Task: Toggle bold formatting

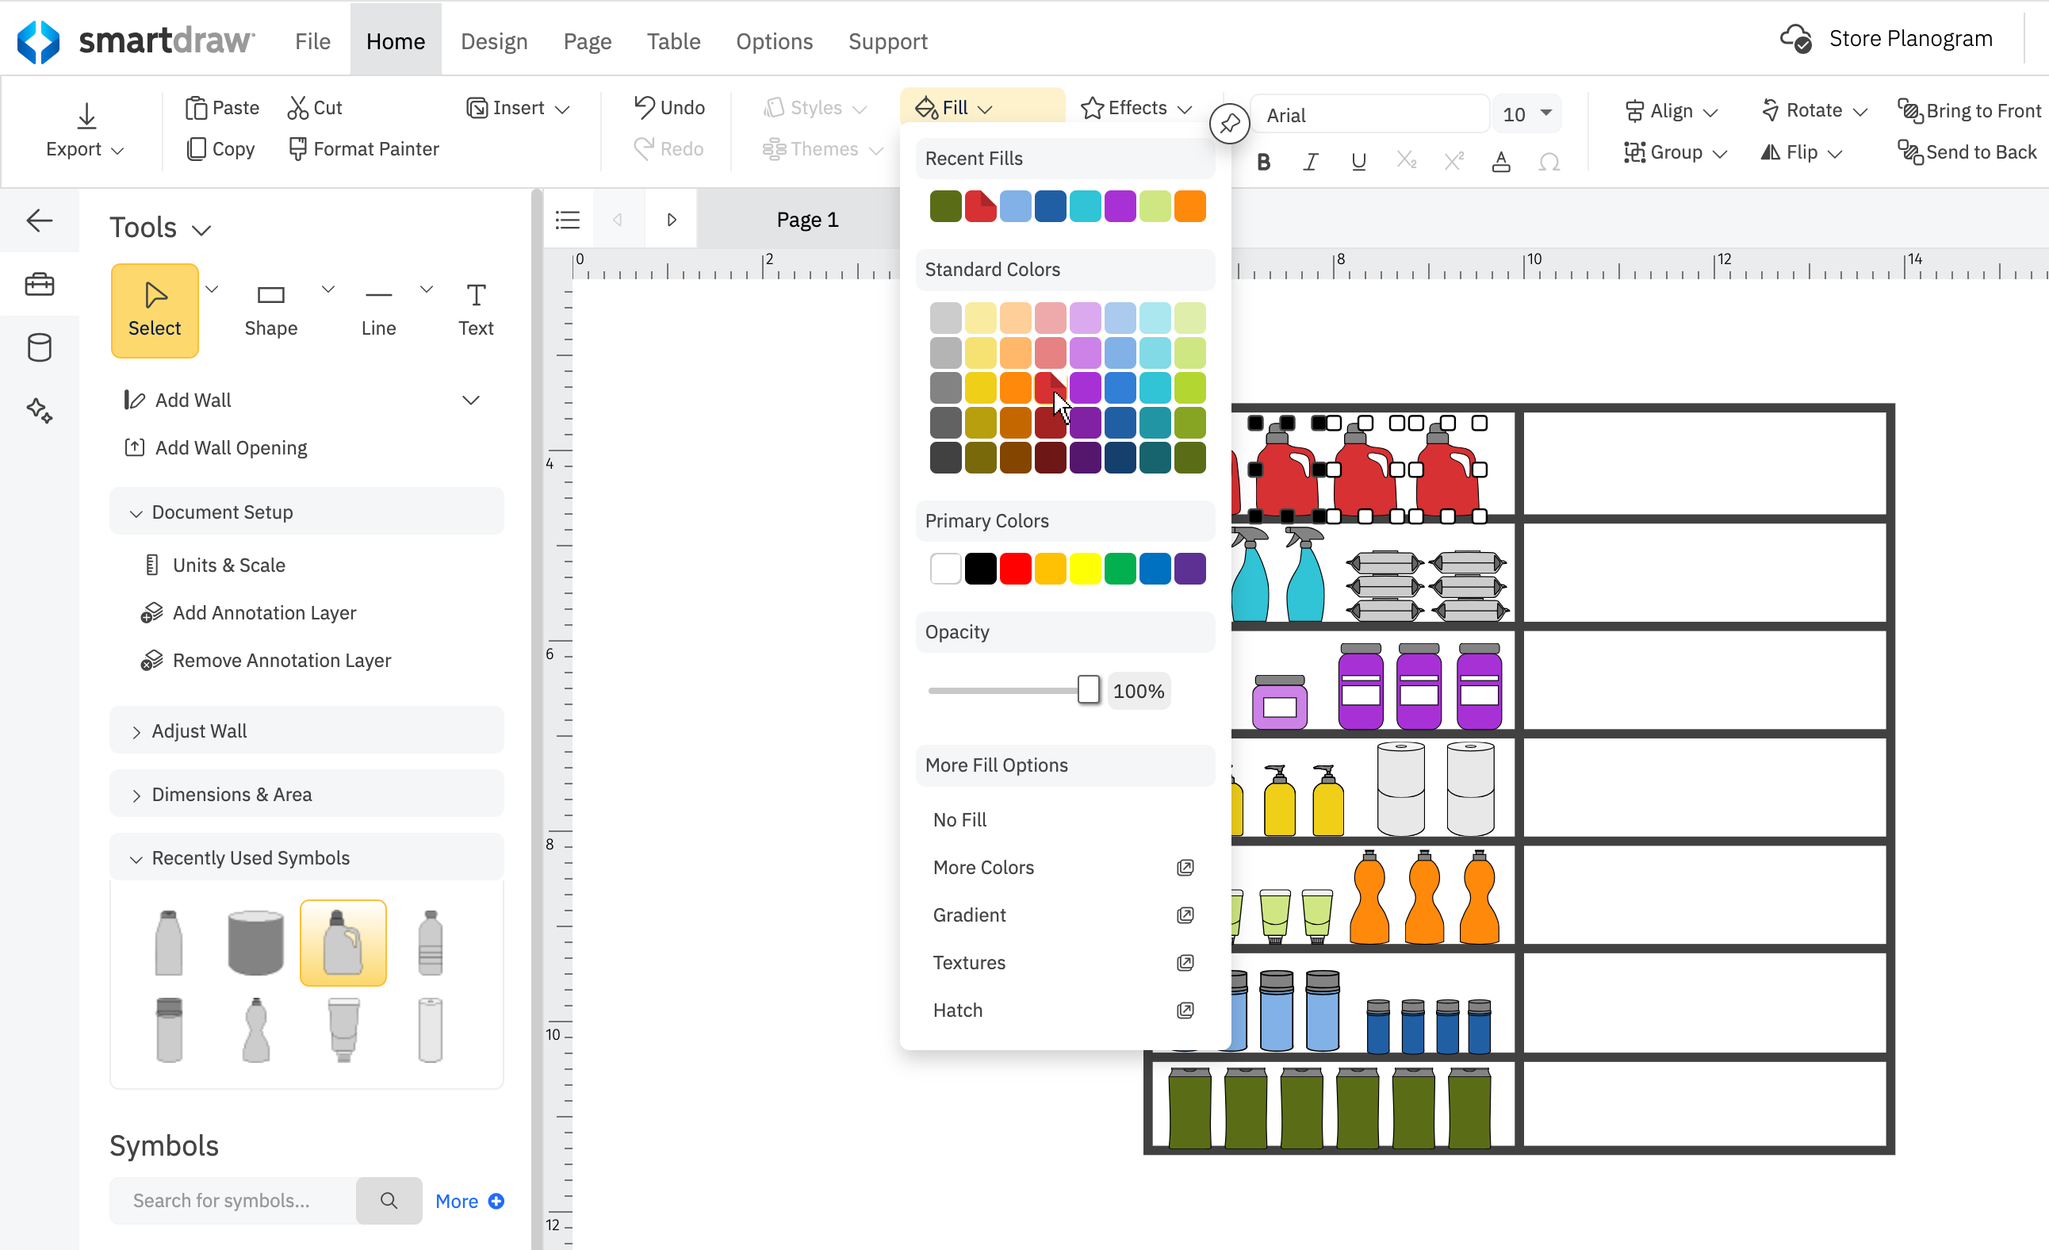Action: click(1263, 161)
